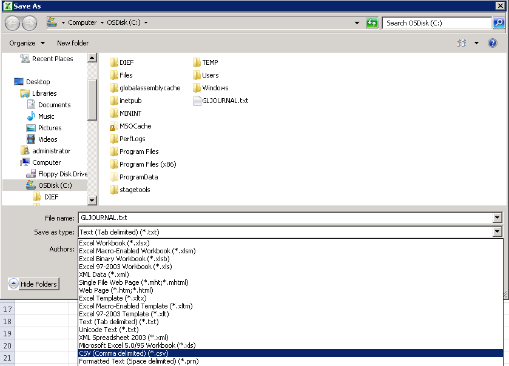
Task: Click the green refresh button in address bar
Action: coord(372,23)
